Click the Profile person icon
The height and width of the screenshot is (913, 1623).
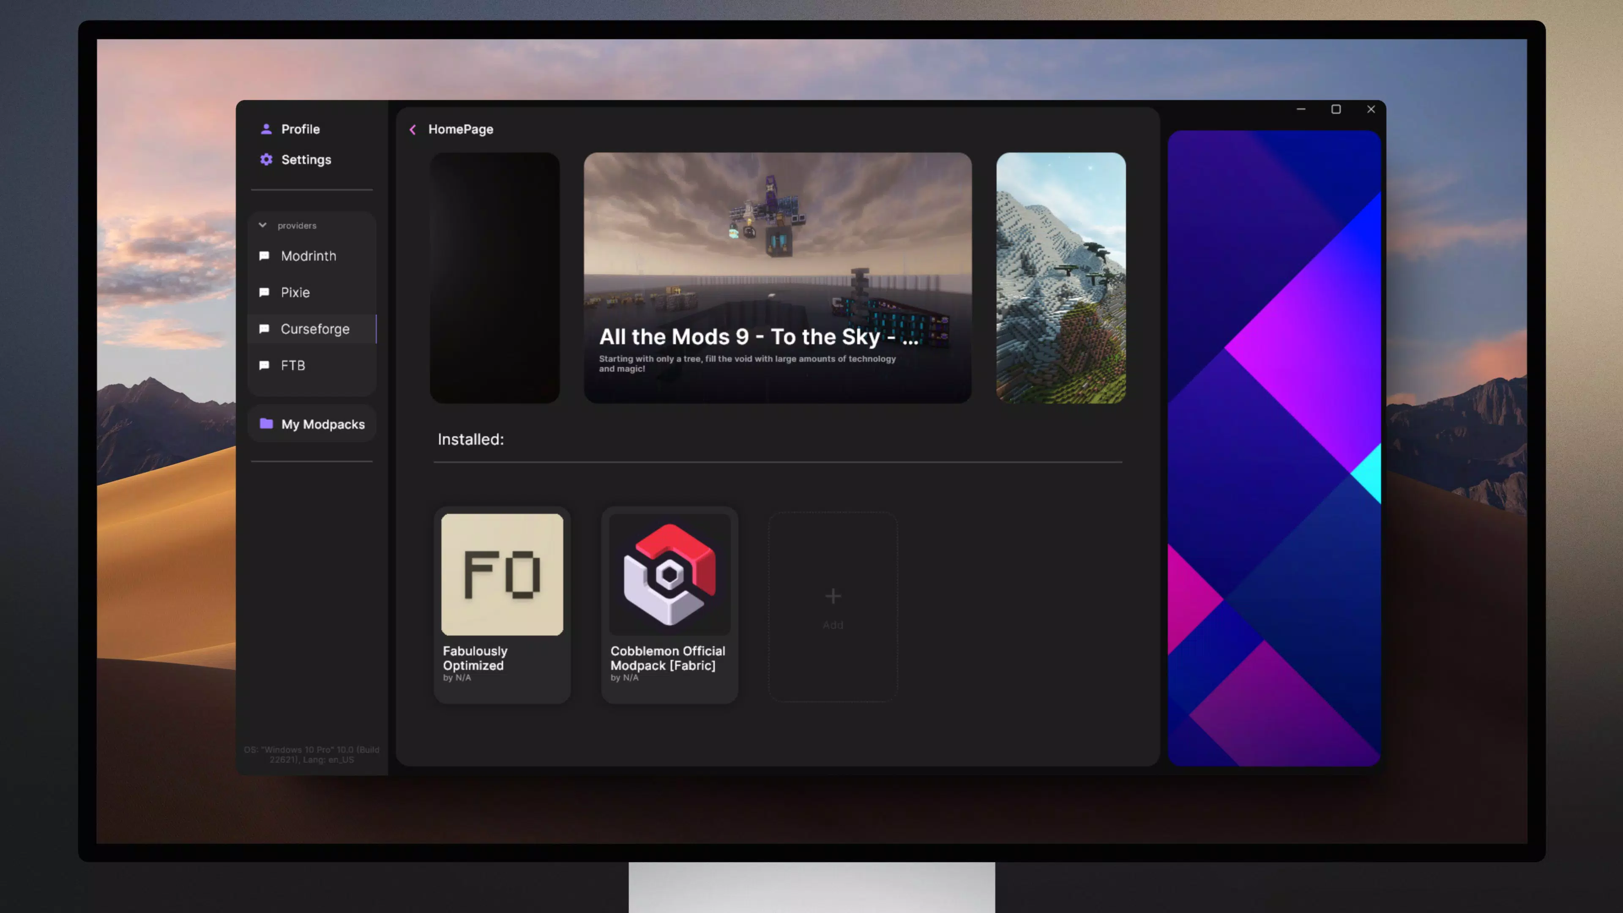point(267,129)
